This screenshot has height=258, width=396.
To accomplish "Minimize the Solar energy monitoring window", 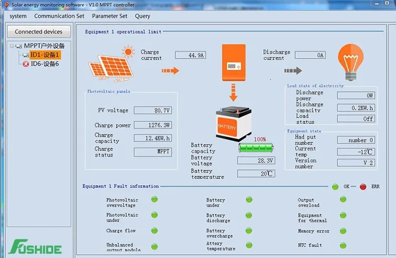I will click(x=377, y=4).
